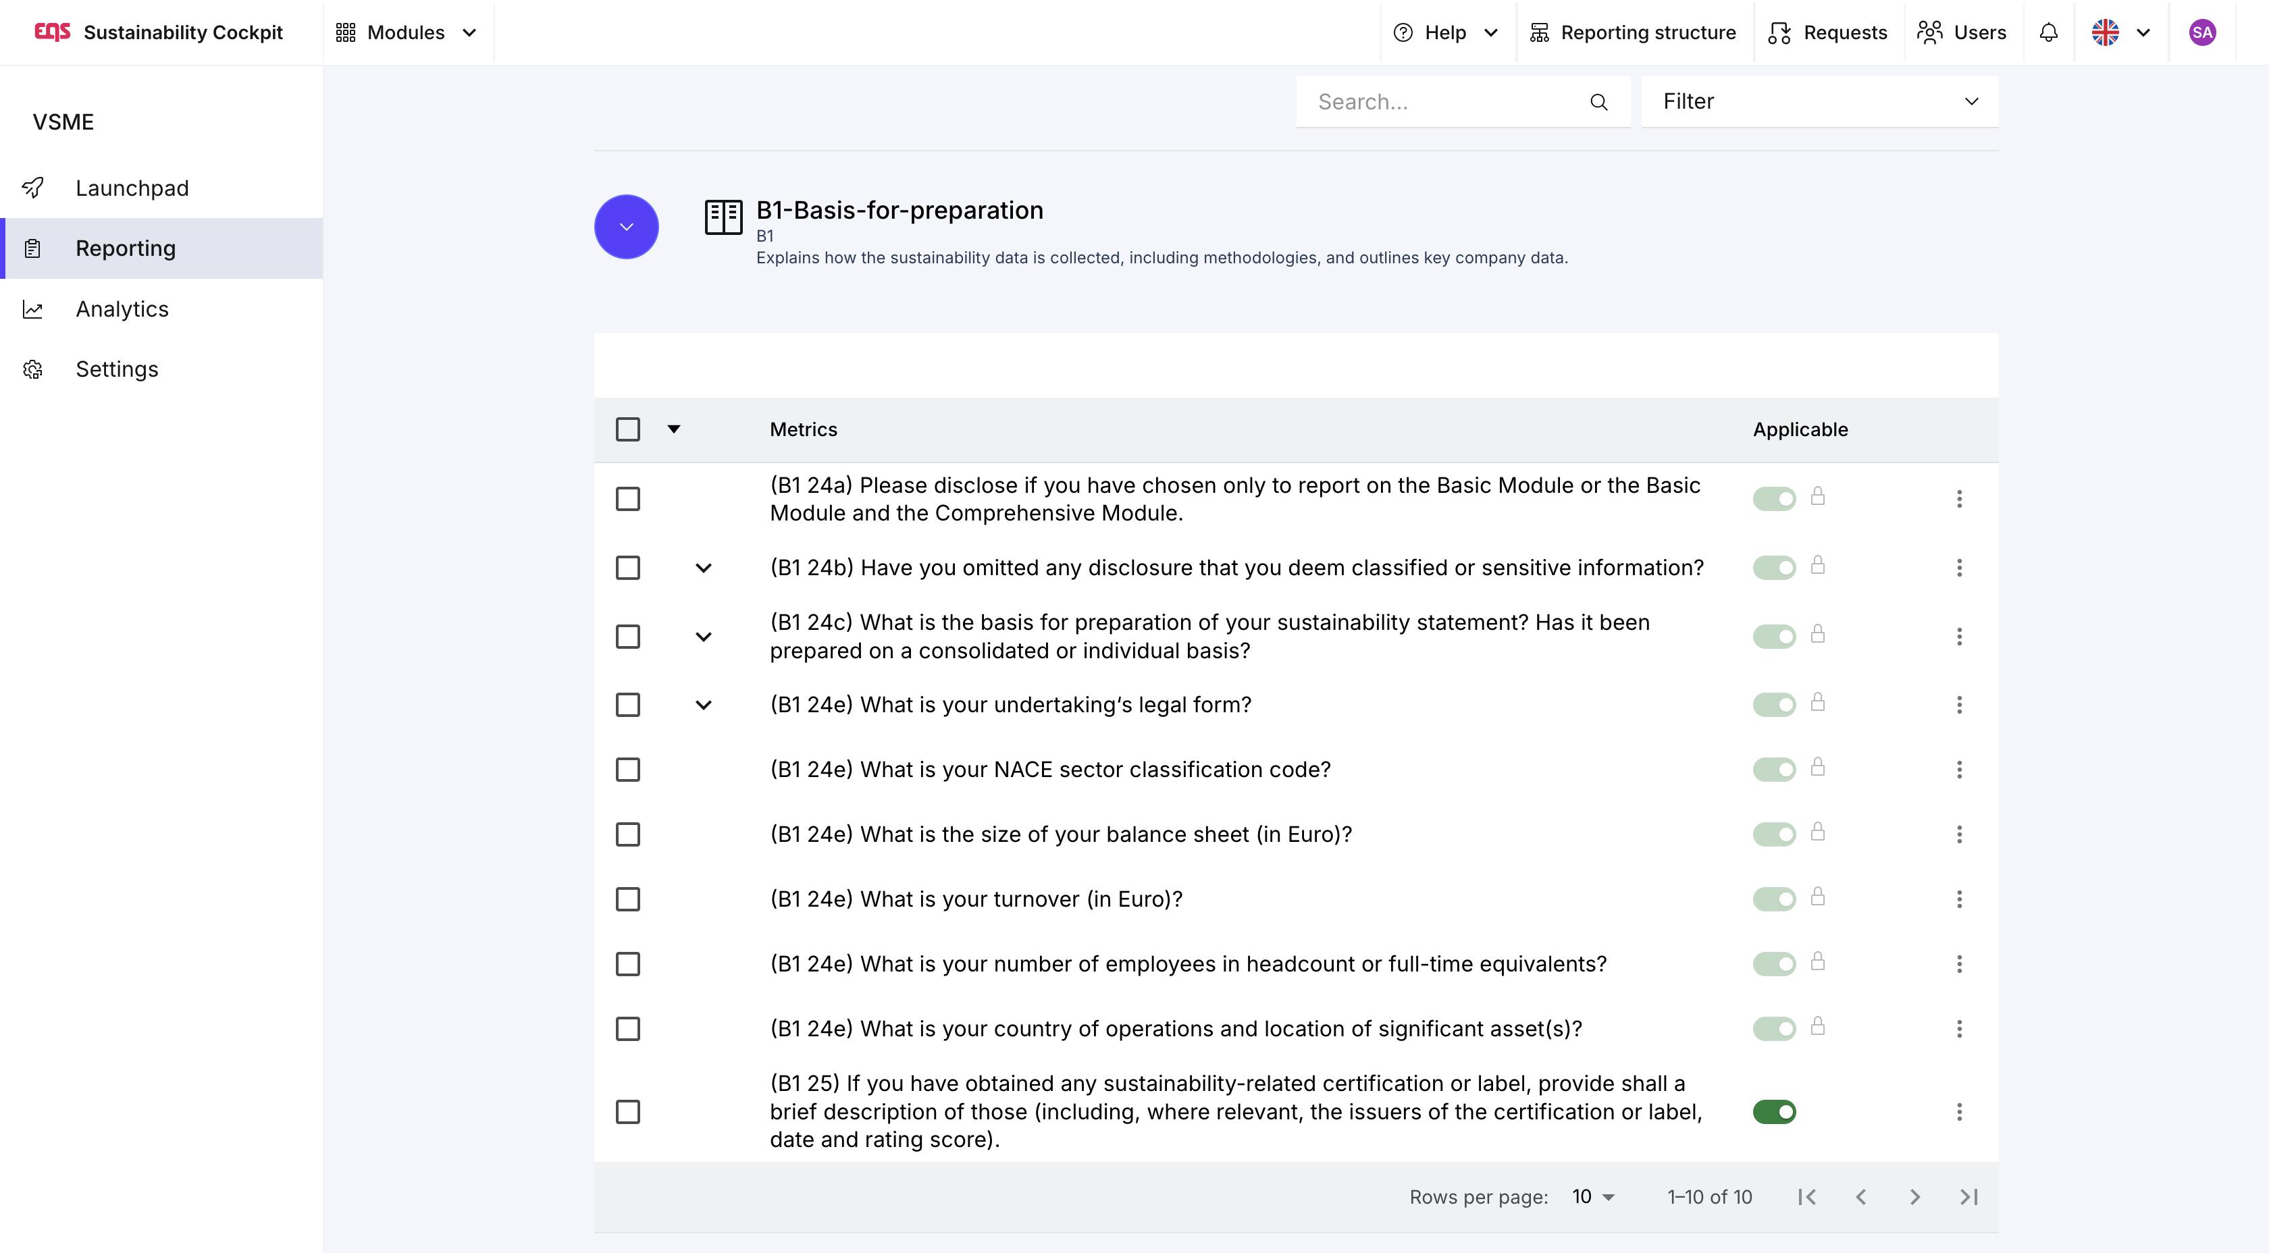
Task: Go to Launchpad in the sidebar
Action: [132, 188]
